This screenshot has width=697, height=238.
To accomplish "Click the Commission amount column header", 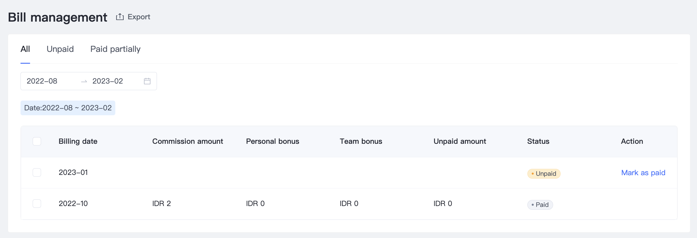I will click(188, 141).
